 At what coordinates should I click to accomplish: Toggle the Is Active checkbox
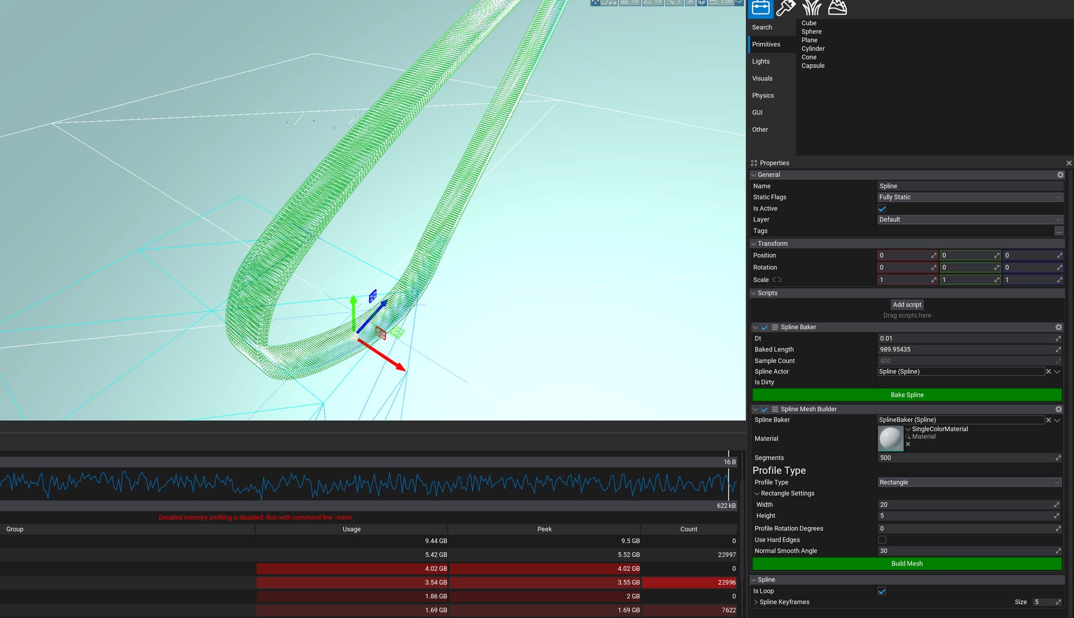tap(882, 208)
